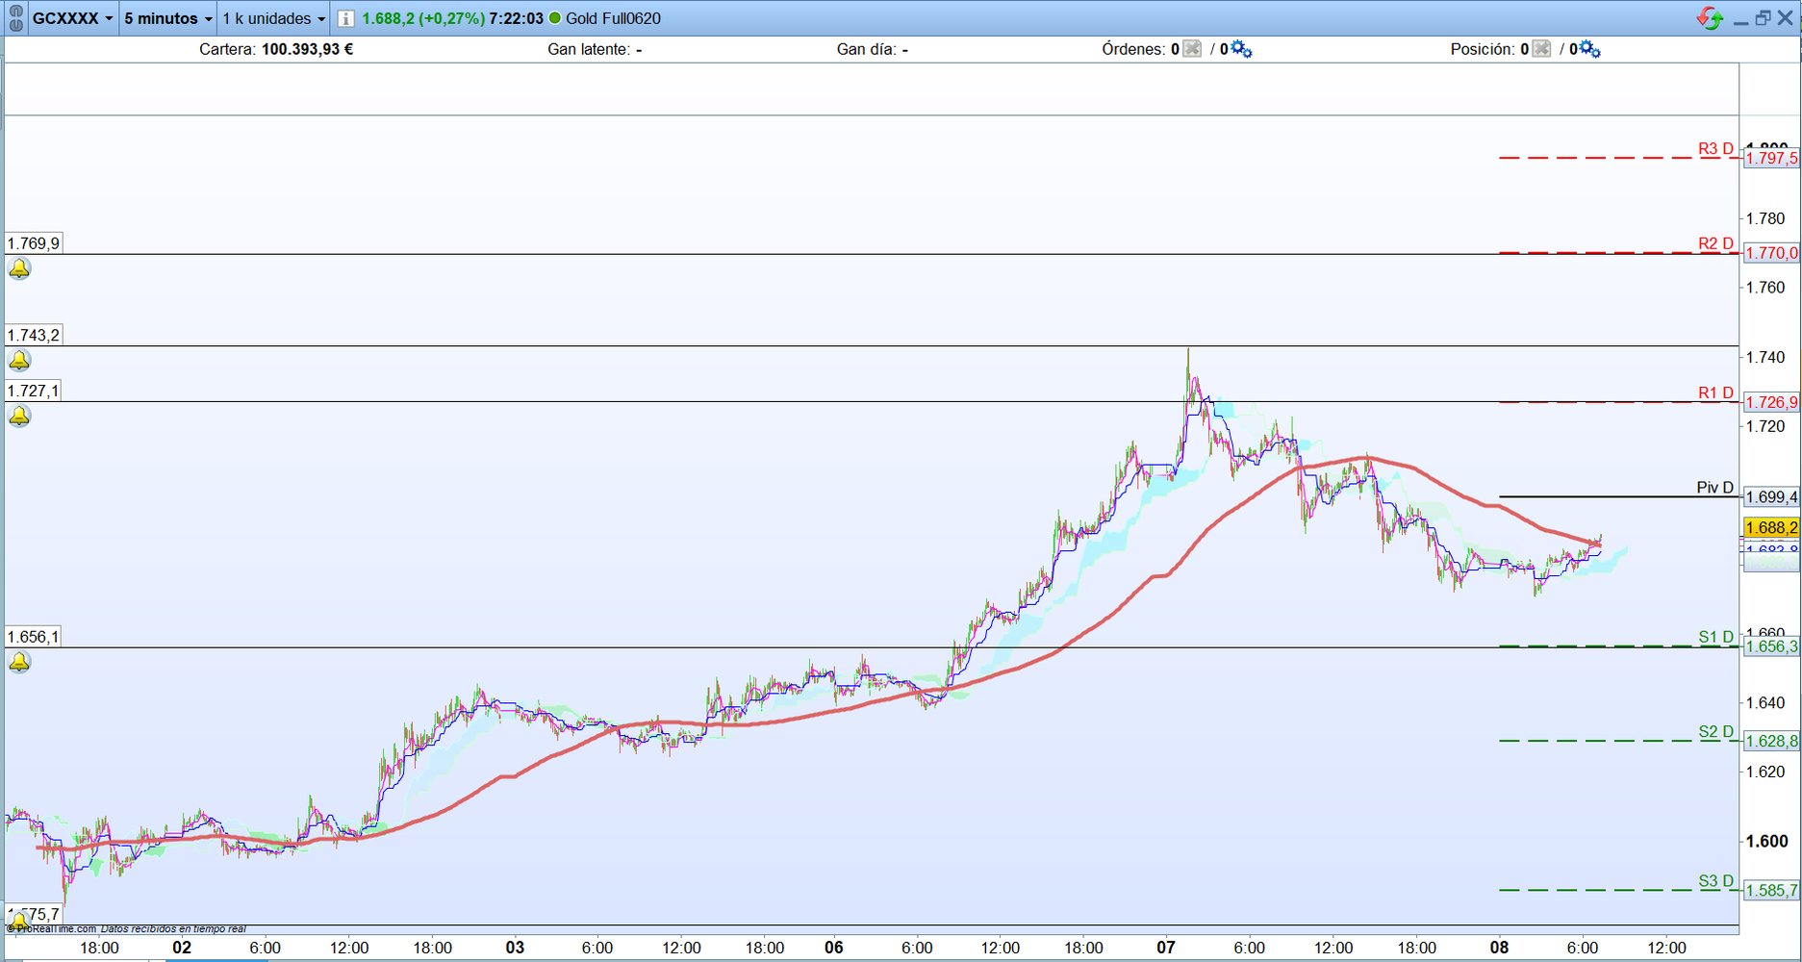Click 1.740 on the price axis

(1765, 357)
